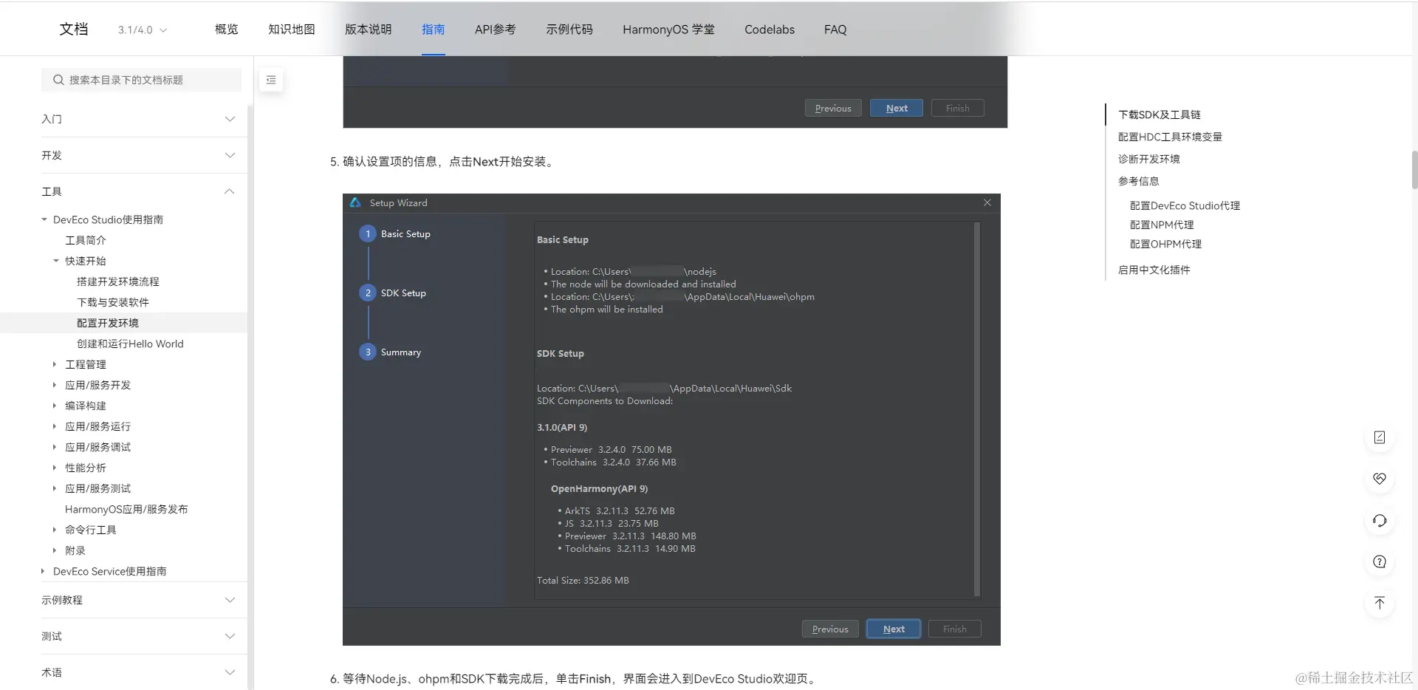Click the heart handshake icon
Viewport: 1418px width, 690px height.
[x=1379, y=479]
